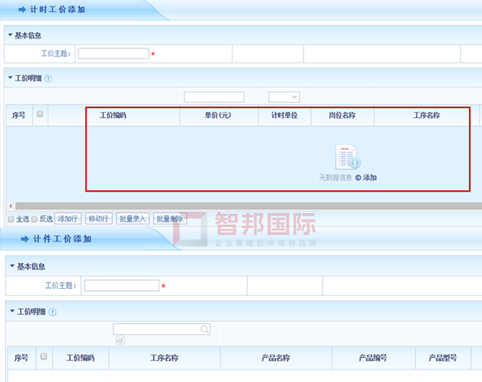
Task: Click the 批量录入 button
Action: [132, 219]
